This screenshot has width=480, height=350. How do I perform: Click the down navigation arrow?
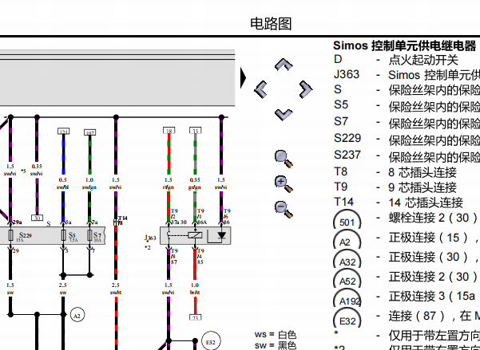(x=284, y=115)
